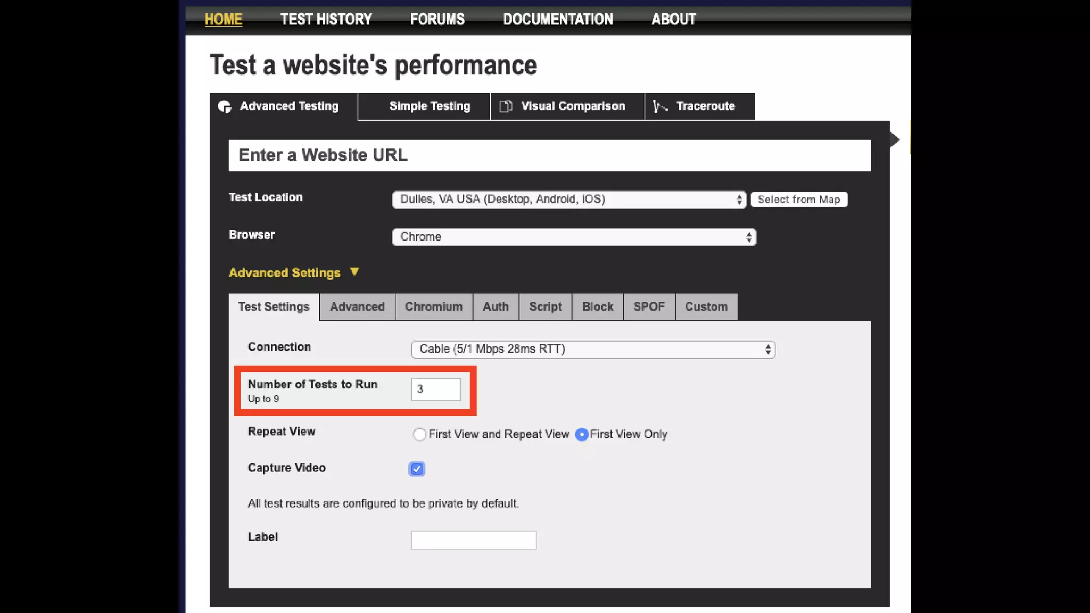This screenshot has width=1090, height=613.
Task: Go to the Forums link
Action: pos(437,20)
